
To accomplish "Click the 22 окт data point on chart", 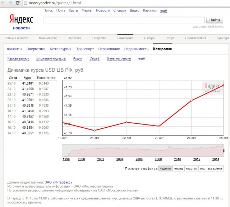I will (127, 122).
